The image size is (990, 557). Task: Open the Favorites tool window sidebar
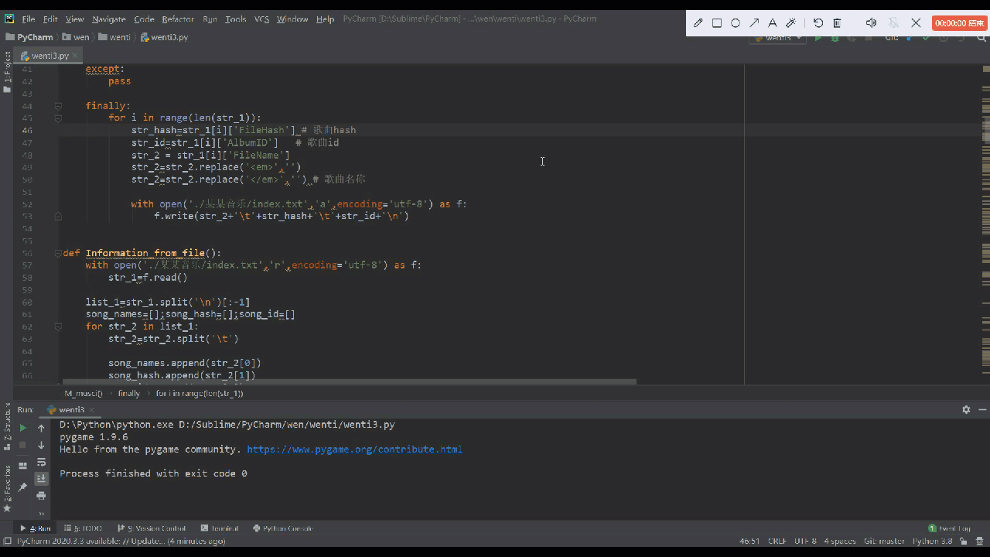(x=7, y=488)
